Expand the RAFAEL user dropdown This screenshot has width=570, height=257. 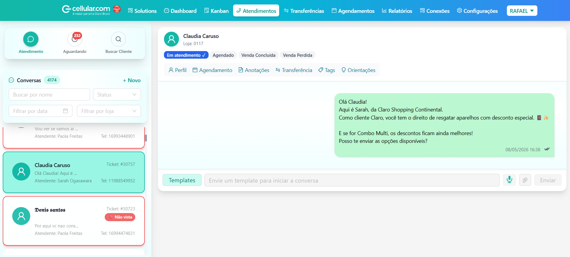(522, 11)
